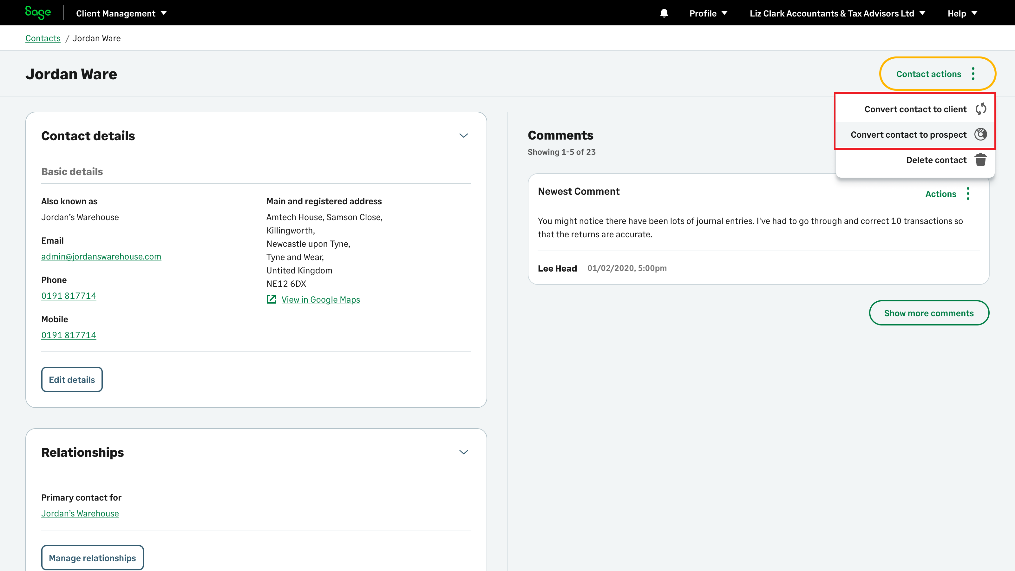Image resolution: width=1015 pixels, height=571 pixels.
Task: Click Contact actions three-dot icon
Action: click(x=973, y=74)
